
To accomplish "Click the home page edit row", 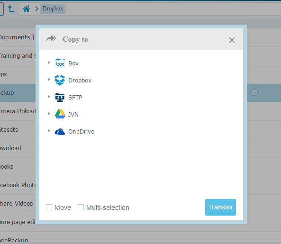I will (x=18, y=222).
